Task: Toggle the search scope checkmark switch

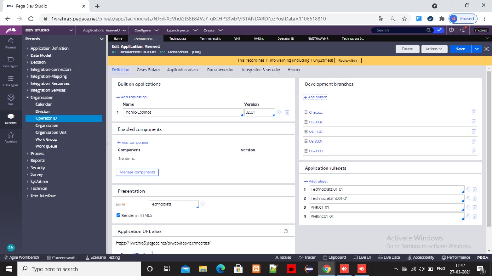Action: tap(439, 30)
